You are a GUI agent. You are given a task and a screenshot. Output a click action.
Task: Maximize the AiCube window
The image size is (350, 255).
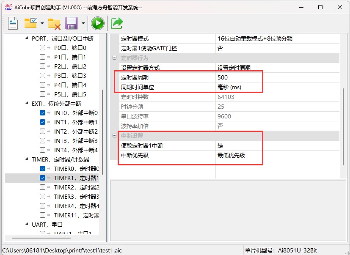320,7
